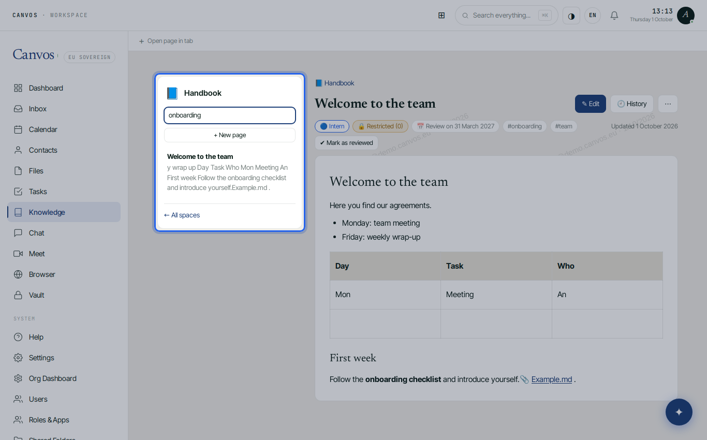Filter by the #onboarding tag

525,126
